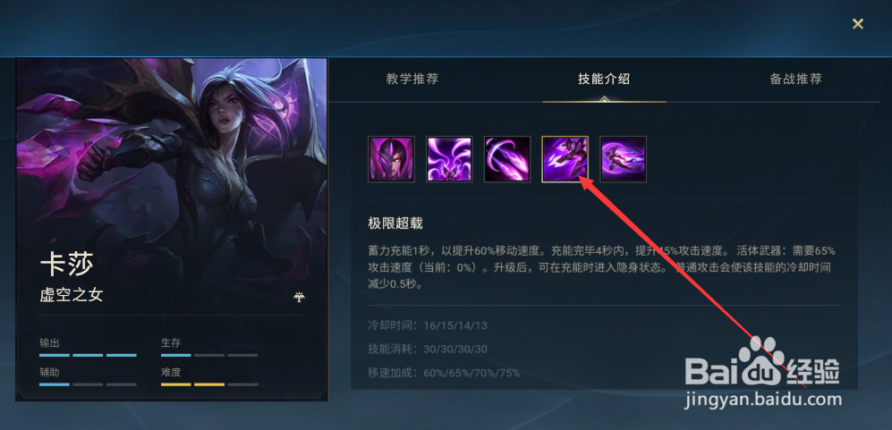Click the 生存 rating bar

209,355
